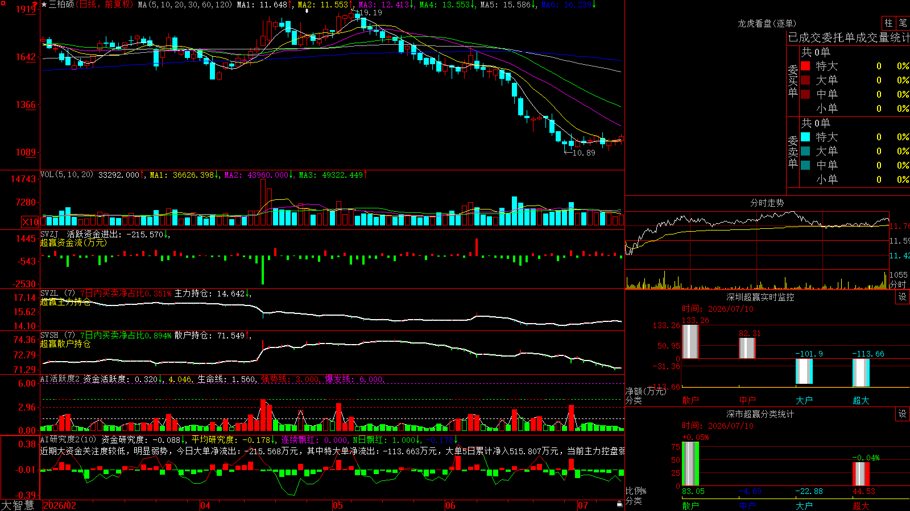Click the dark red 中单 buy-order swatch

(x=805, y=94)
